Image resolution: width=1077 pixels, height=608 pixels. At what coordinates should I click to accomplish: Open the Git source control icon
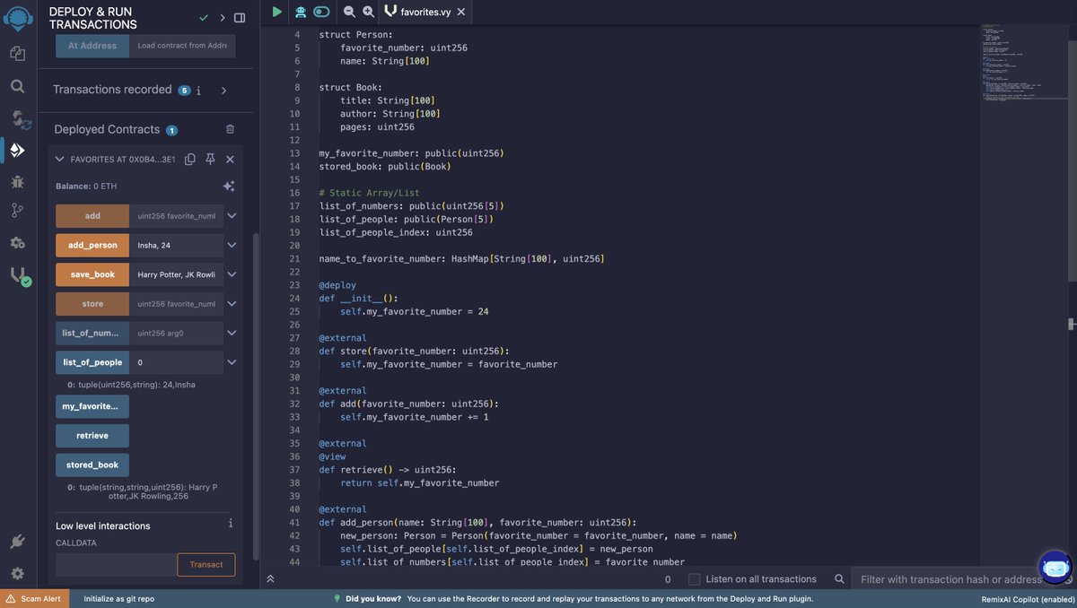pos(18,211)
